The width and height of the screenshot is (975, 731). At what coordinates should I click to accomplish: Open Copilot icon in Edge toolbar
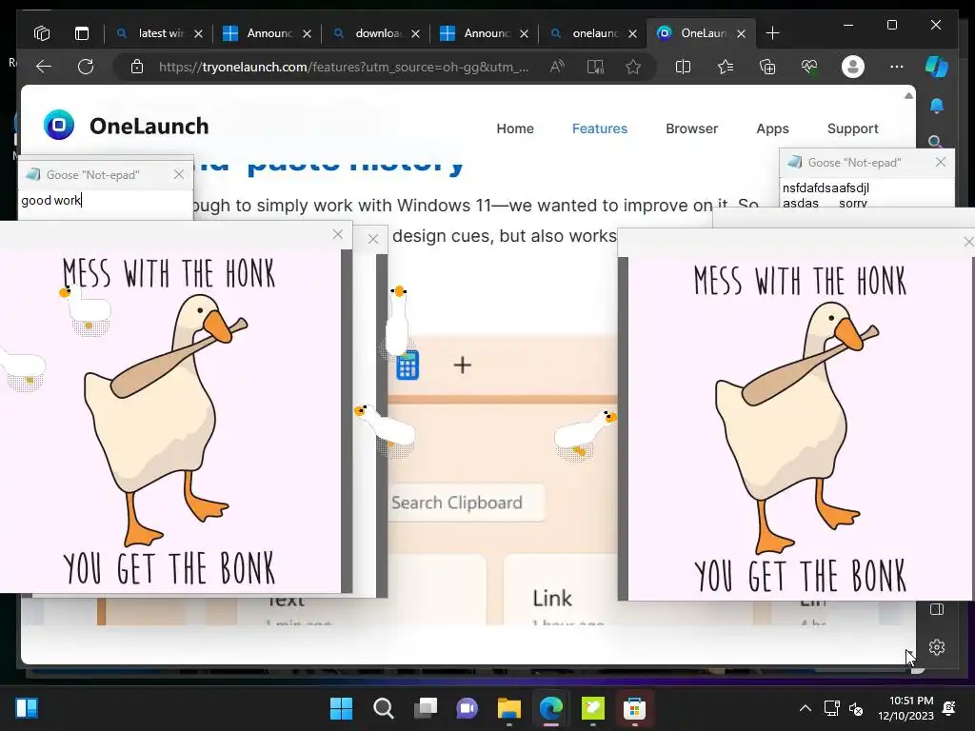click(937, 67)
